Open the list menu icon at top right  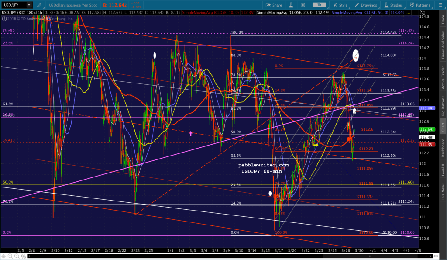[440, 5]
